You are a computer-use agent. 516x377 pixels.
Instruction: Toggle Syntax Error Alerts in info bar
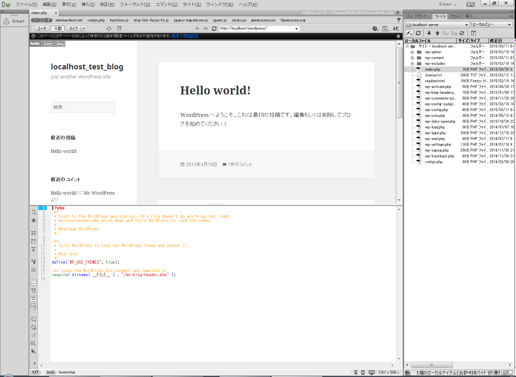33,307
